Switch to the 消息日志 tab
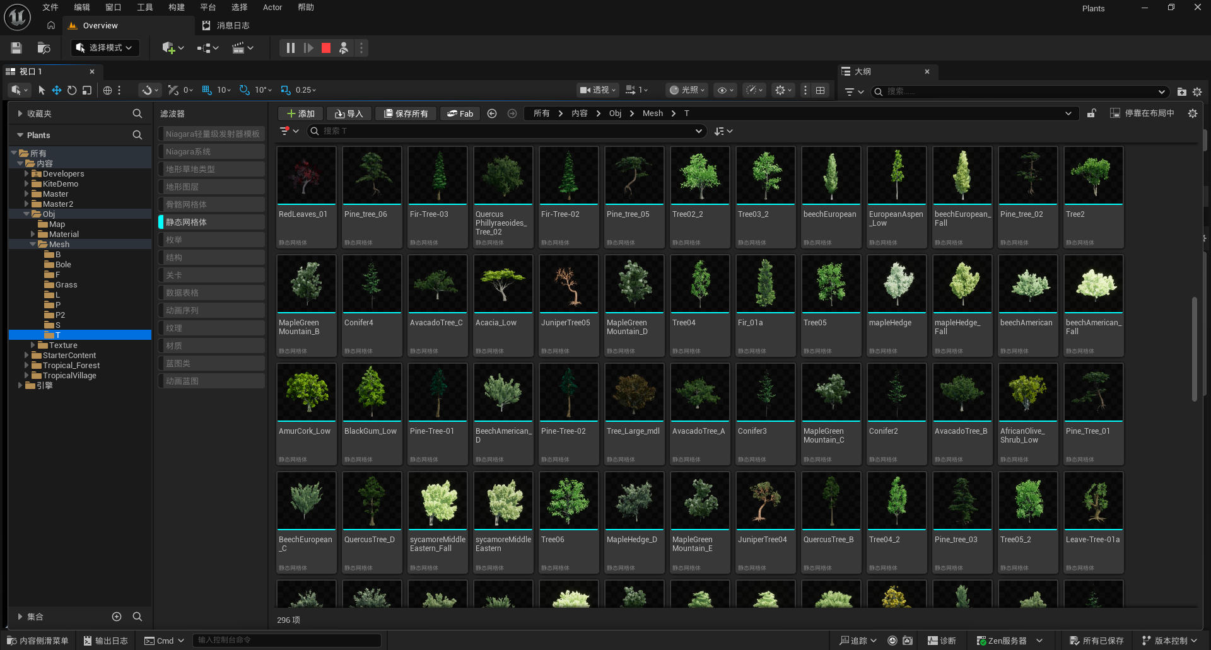The image size is (1211, 650). point(226,26)
